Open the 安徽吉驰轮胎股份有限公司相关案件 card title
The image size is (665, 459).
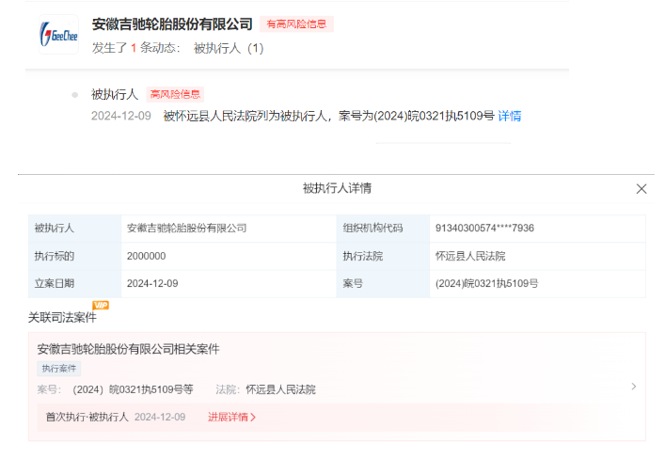[128, 349]
